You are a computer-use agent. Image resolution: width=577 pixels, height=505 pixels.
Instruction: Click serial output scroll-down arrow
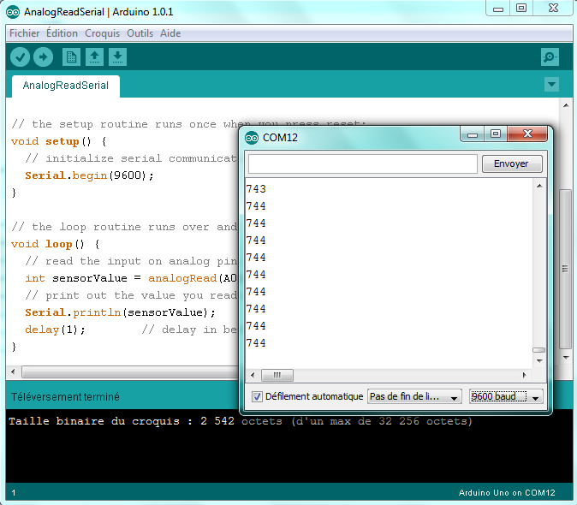point(539,361)
